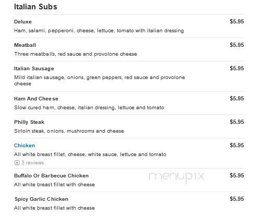Click the Chicken sub description text
This screenshot has width=270, height=219.
tap(90, 154)
